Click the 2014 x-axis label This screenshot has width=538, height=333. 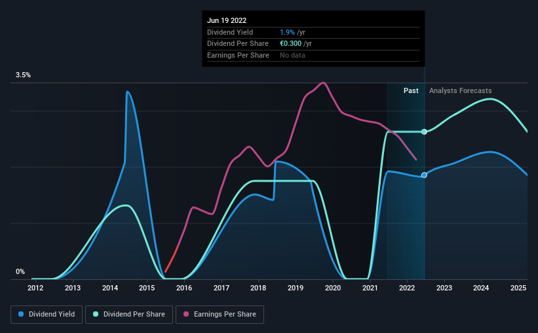[110, 288]
